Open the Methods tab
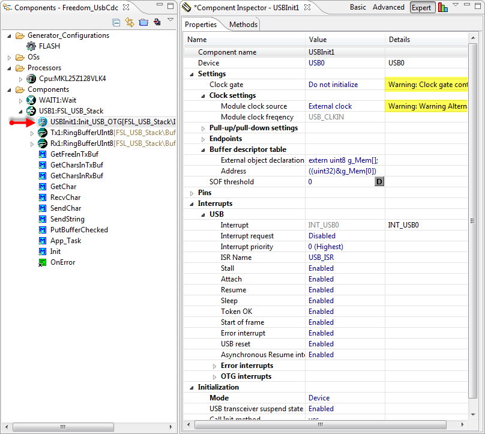 (x=243, y=25)
